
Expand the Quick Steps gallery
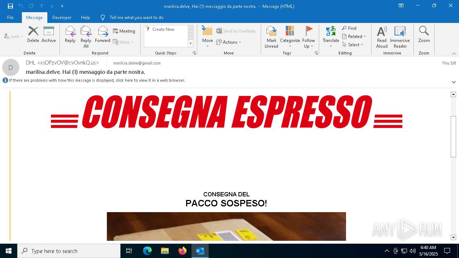190,44
